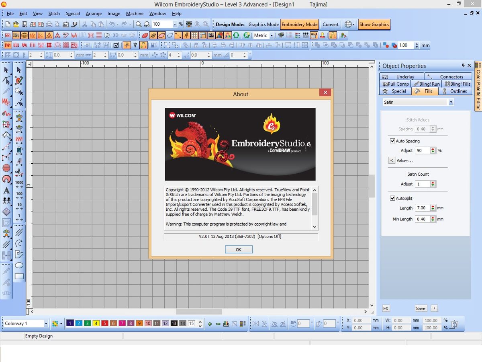Select the Circle fill red disc tool
The width and height of the screenshot is (482, 362).
6,168
